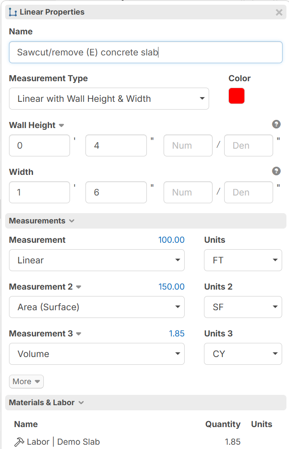Screen dimensions: 289x449
Task: Click the Wall Height Num fraction field
Action: pyautogui.click(x=188, y=146)
